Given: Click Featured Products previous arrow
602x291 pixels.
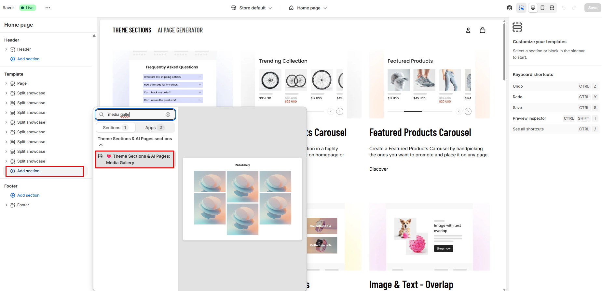Looking at the screenshot, I should [459, 111].
